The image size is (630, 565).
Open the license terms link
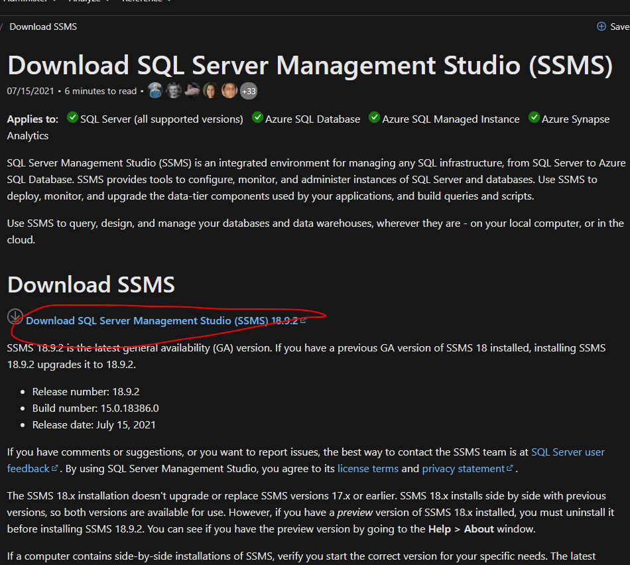click(x=367, y=469)
